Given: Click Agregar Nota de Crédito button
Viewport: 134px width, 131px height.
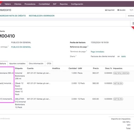Looking at the screenshot, I should point(13,16).
